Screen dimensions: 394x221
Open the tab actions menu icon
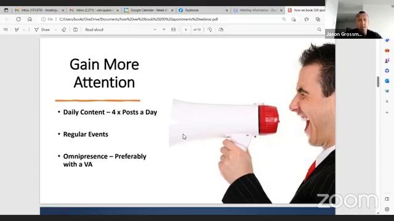click(x=6, y=10)
